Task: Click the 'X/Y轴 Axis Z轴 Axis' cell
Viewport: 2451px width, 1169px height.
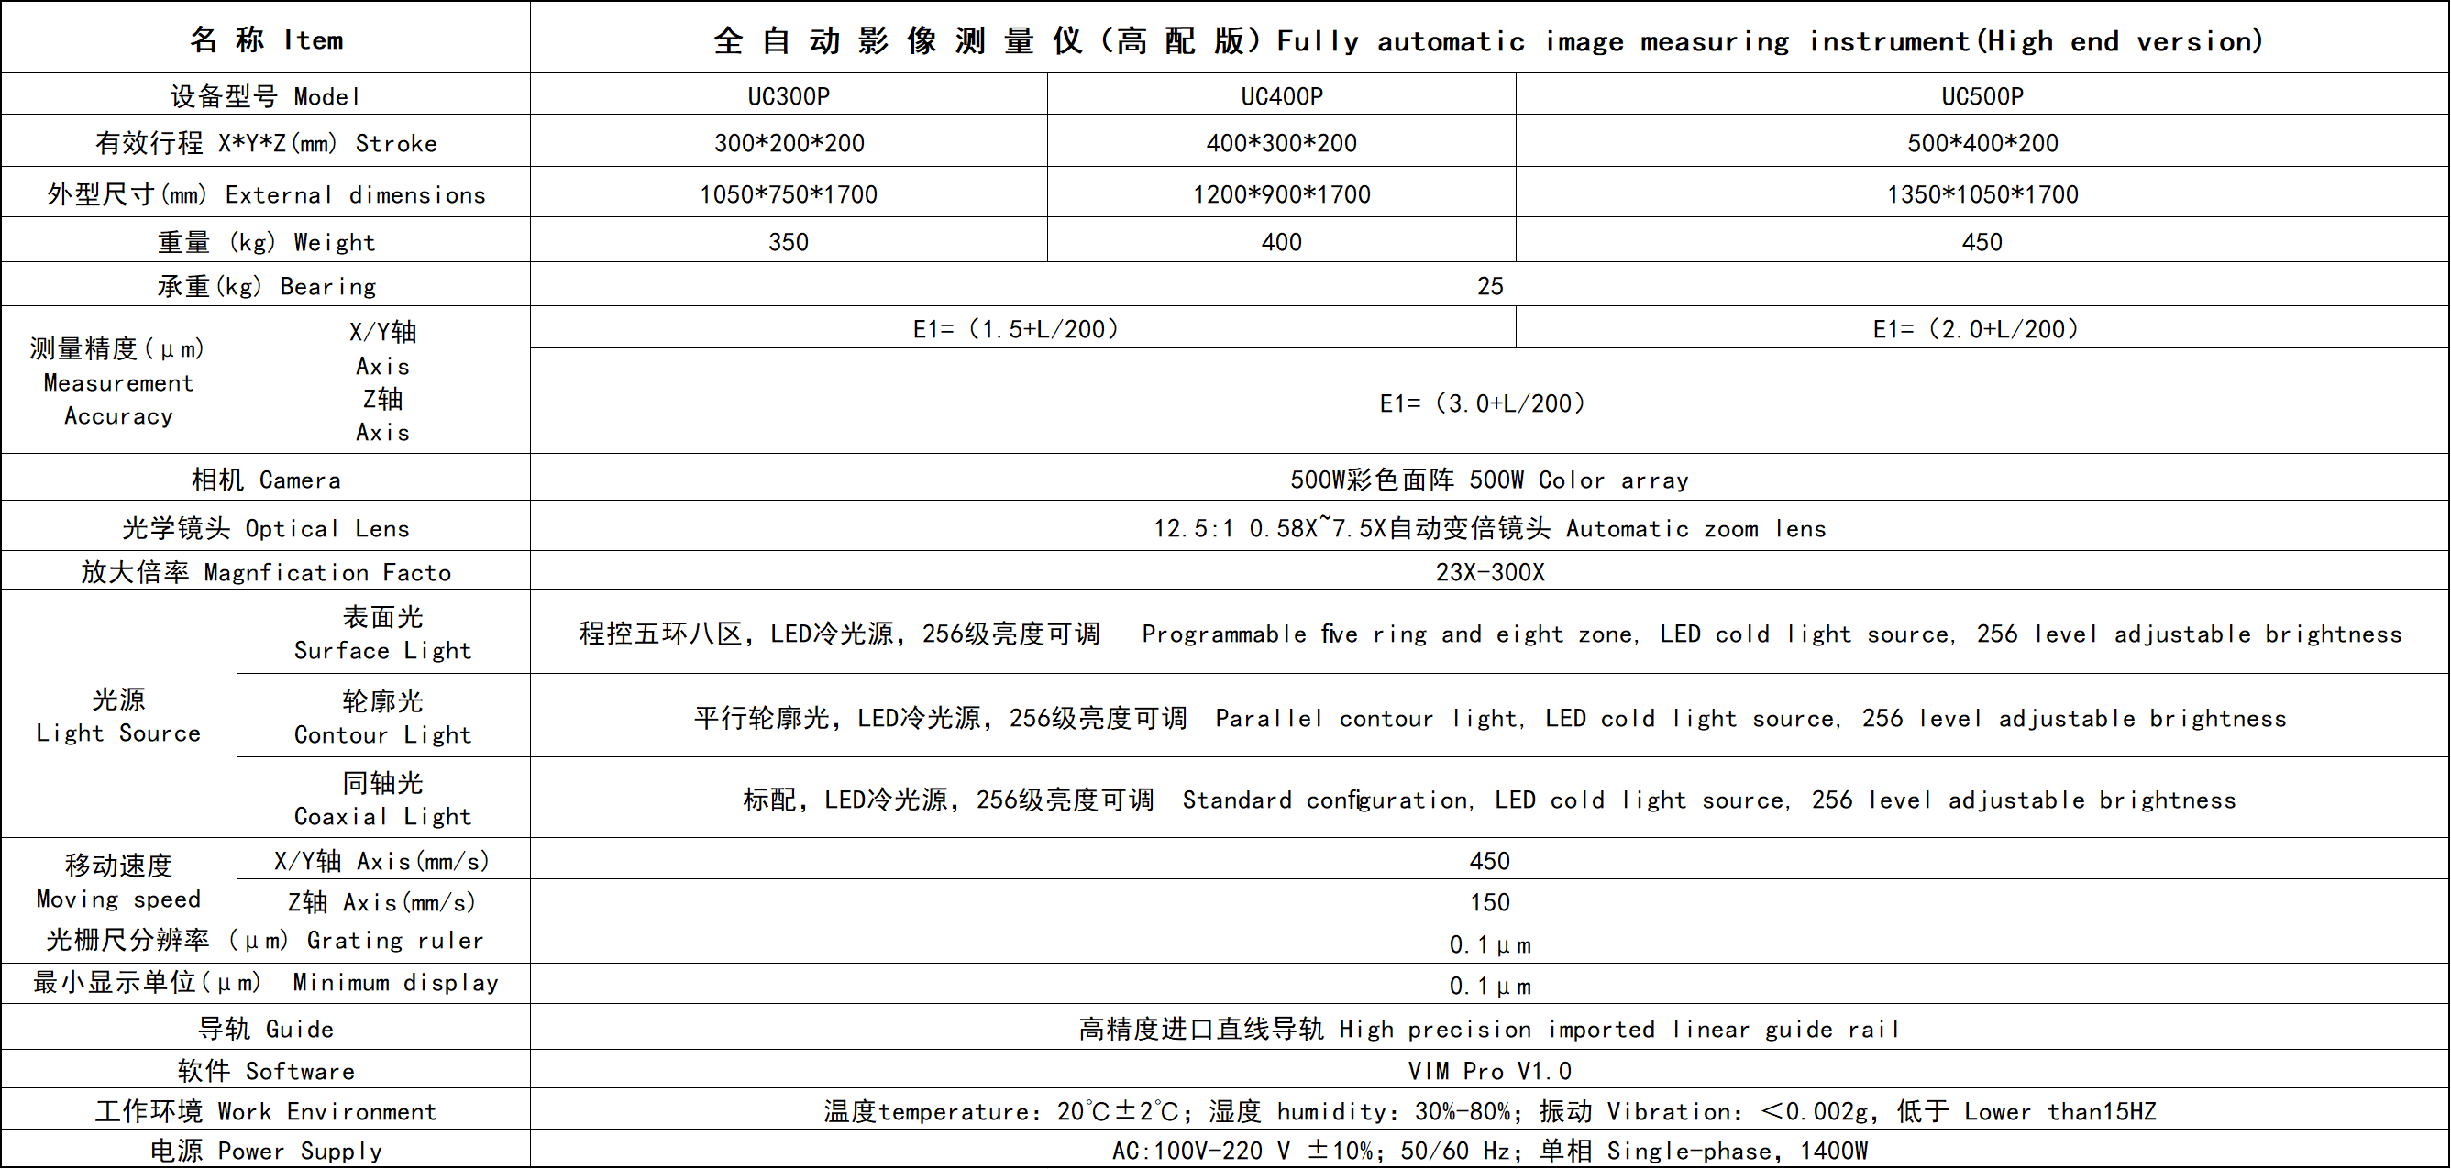Action: [x=382, y=381]
